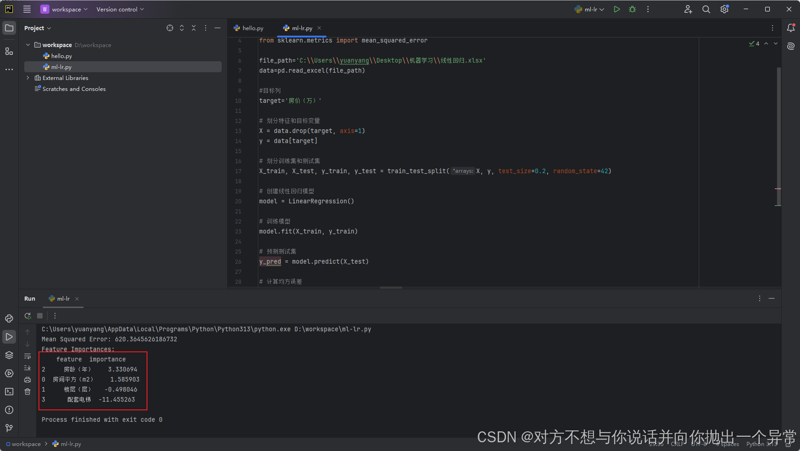Image resolution: width=800 pixels, height=451 pixels.
Task: Open Version control dropdown
Action: tap(120, 9)
